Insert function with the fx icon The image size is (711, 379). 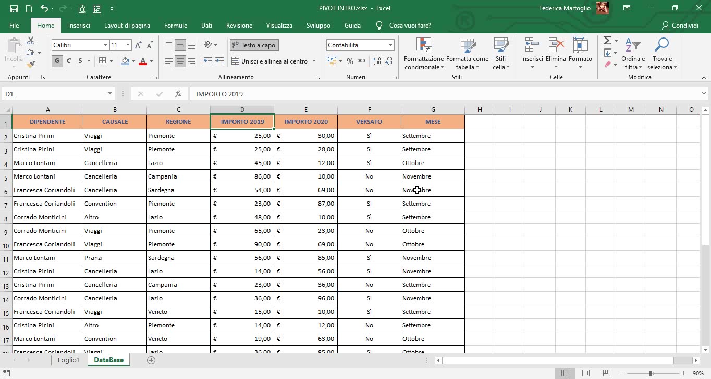point(178,94)
